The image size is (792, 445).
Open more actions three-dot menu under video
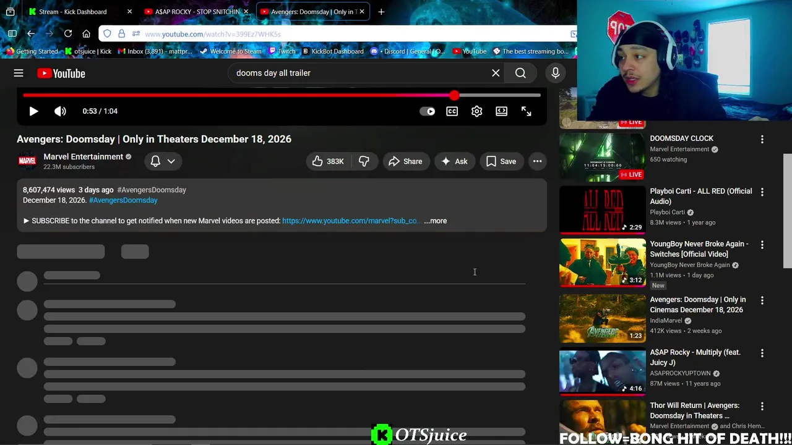click(537, 161)
